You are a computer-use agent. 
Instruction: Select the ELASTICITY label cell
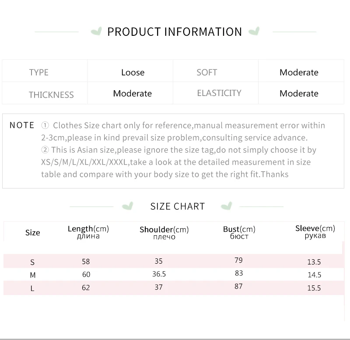tap(216, 93)
